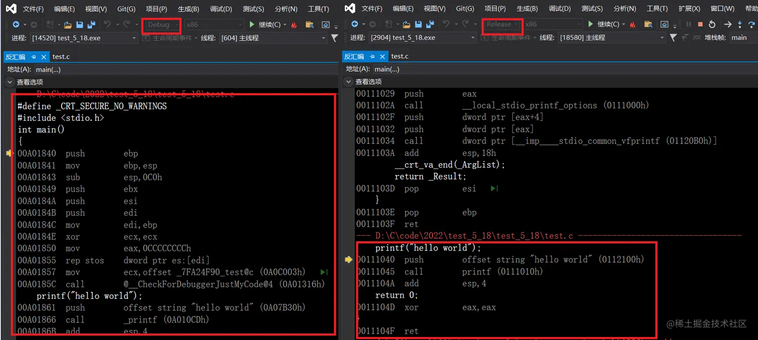Click line 'call _printf (0A010CDh)'
The height and width of the screenshot is (340, 758).
tap(113, 319)
